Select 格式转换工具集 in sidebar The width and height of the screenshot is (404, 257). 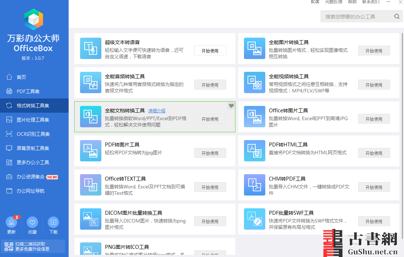[34, 106]
